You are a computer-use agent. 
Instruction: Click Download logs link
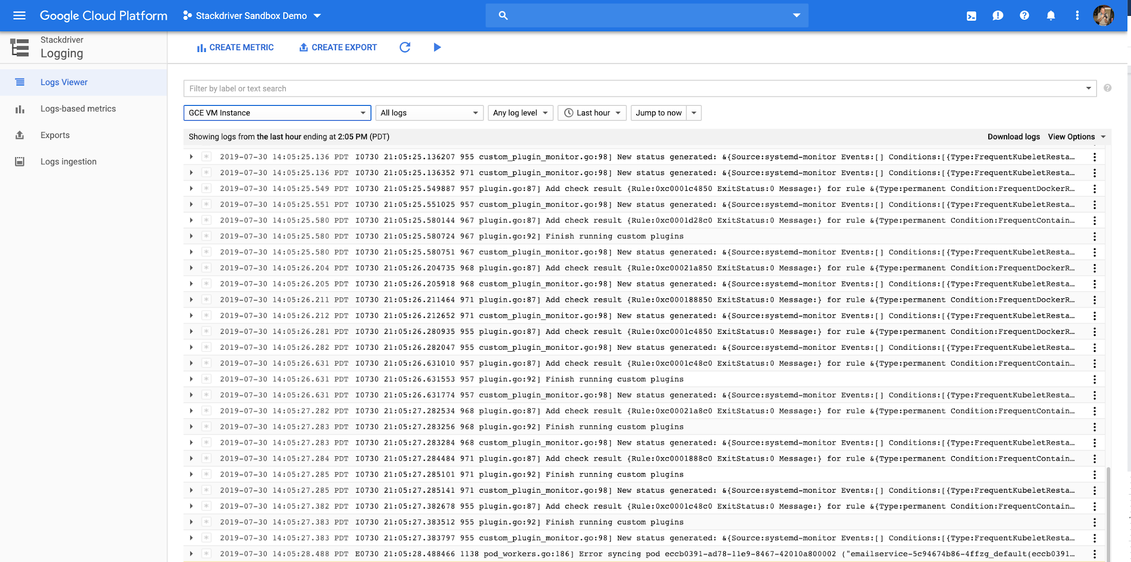click(1013, 137)
